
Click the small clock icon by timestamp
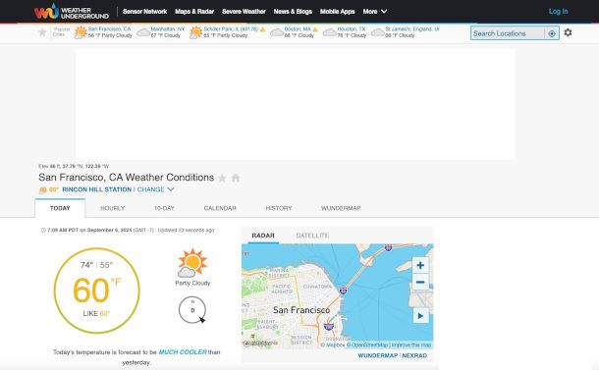pyautogui.click(x=43, y=230)
